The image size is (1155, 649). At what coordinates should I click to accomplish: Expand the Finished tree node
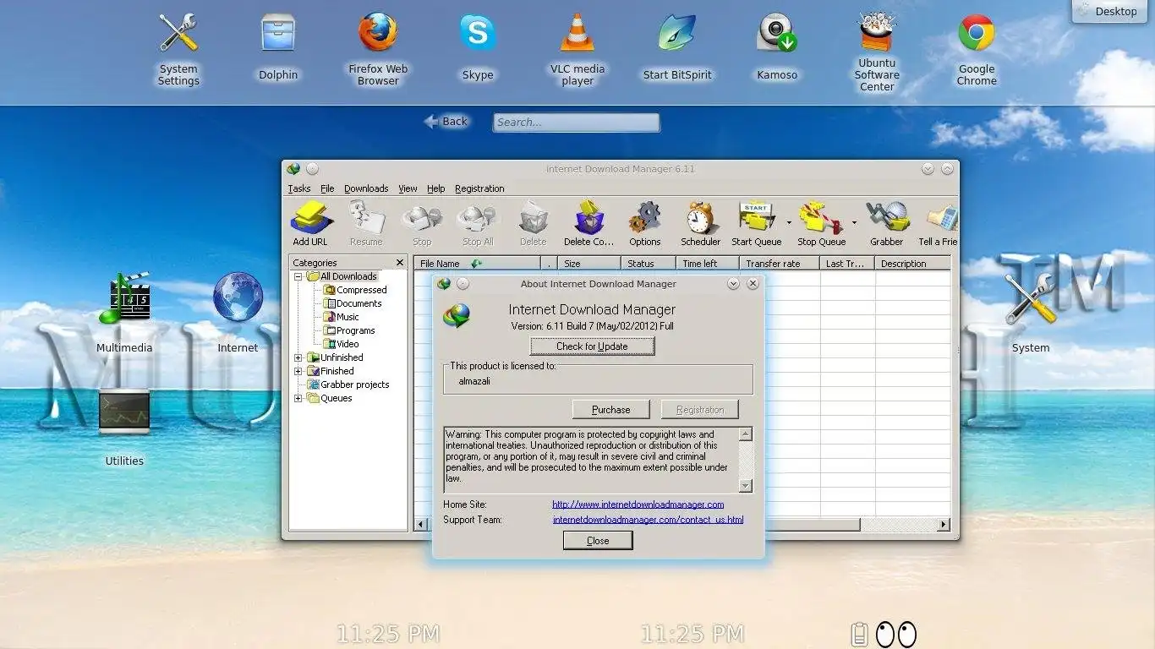coord(298,371)
